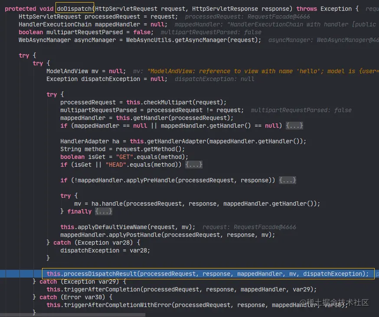Screen dimensions: 379x317
Task: Click WebAsyncManager type declaration
Action: click(x=45, y=40)
